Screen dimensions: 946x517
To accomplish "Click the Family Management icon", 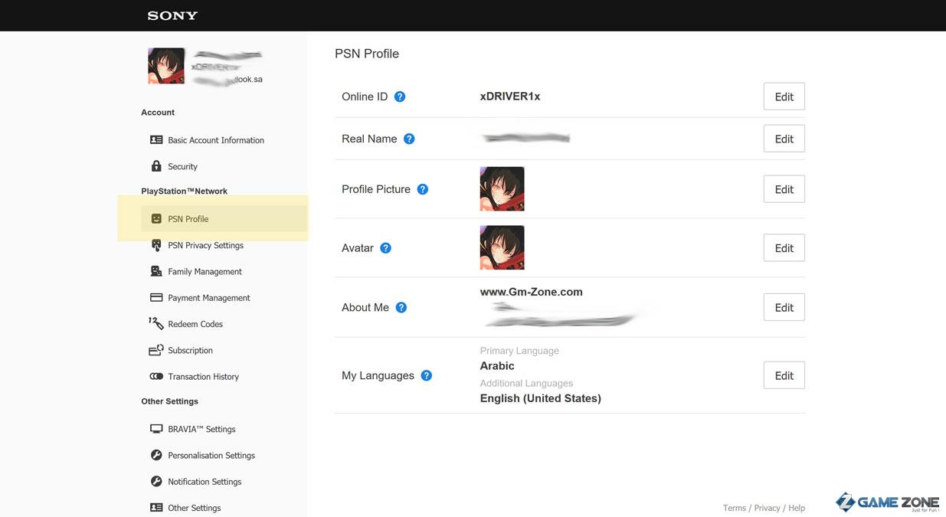I will 156,271.
